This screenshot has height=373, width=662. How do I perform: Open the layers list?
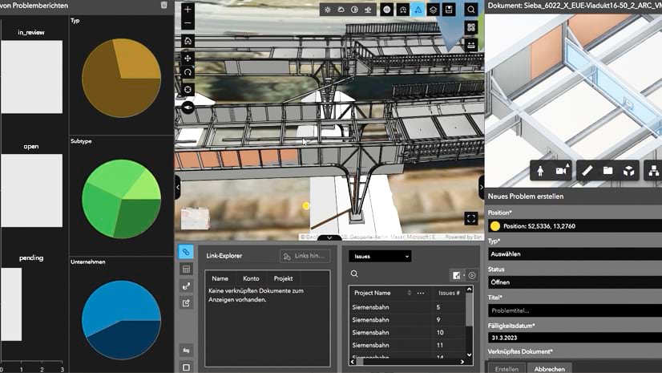(x=433, y=10)
